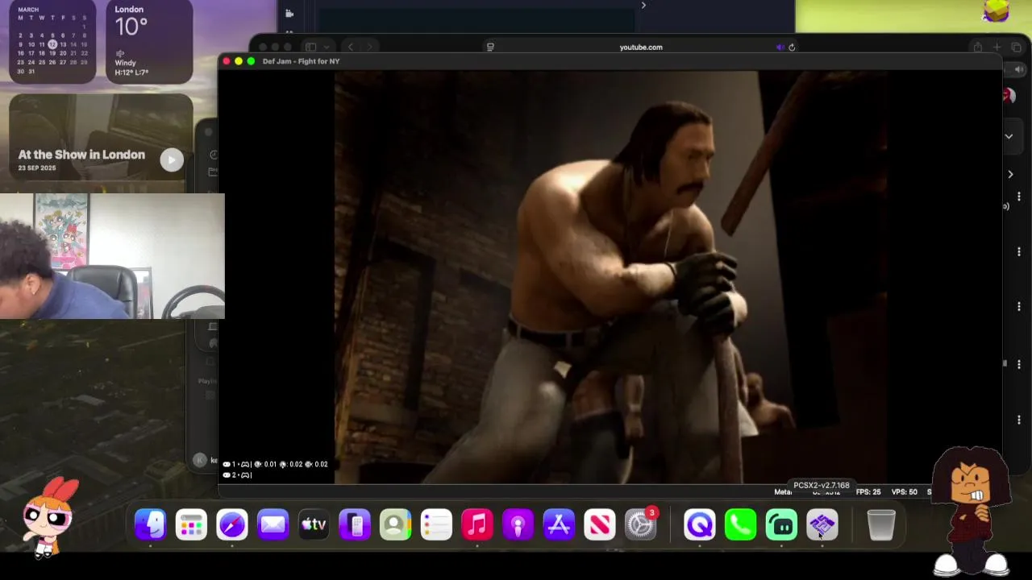Open iPhone Mirroring from the dock
Screen dimensions: 1032x580
pos(355,525)
